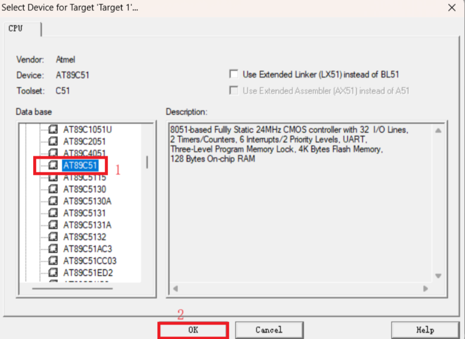Click the Vendor value Atmel

[x=66, y=60]
